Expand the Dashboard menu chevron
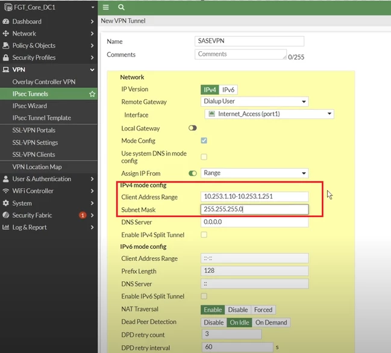 (x=92, y=22)
